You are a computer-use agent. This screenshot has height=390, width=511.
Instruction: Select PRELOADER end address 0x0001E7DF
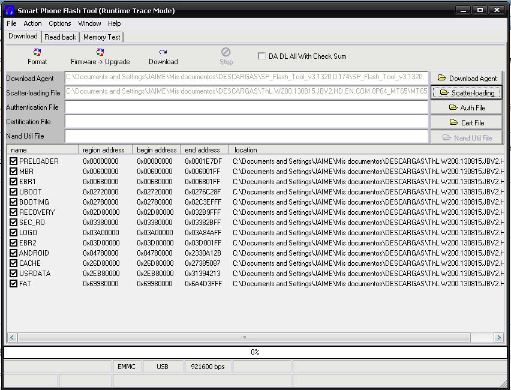click(x=203, y=161)
